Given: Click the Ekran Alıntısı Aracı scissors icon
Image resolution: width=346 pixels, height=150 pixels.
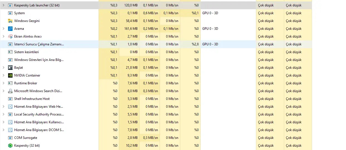Looking at the screenshot, I should tap(10, 36).
